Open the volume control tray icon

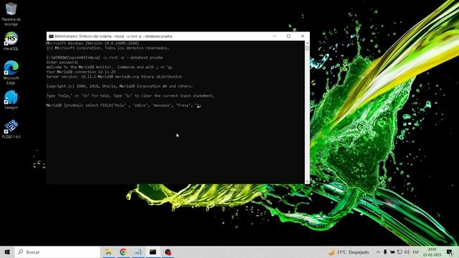coord(407,252)
